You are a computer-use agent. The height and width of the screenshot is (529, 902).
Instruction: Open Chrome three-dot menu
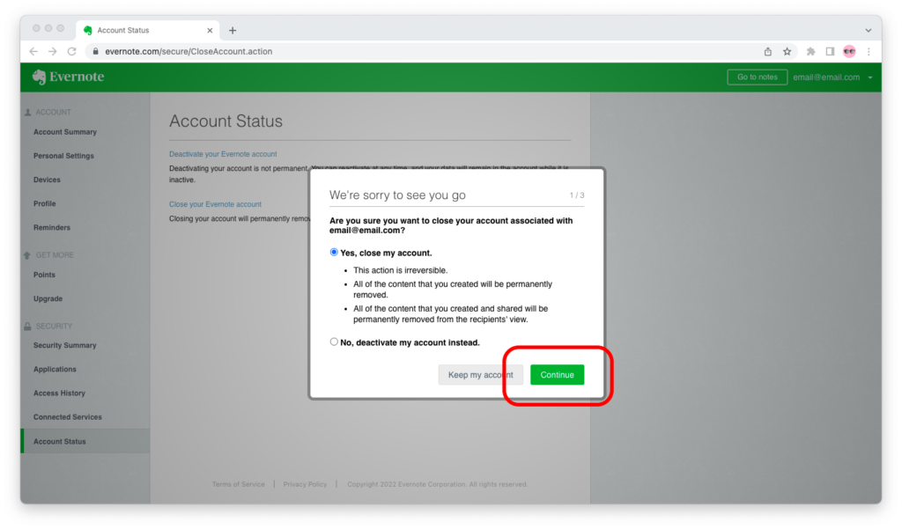click(x=869, y=51)
